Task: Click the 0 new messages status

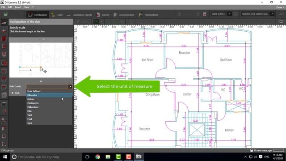Action: point(263,151)
